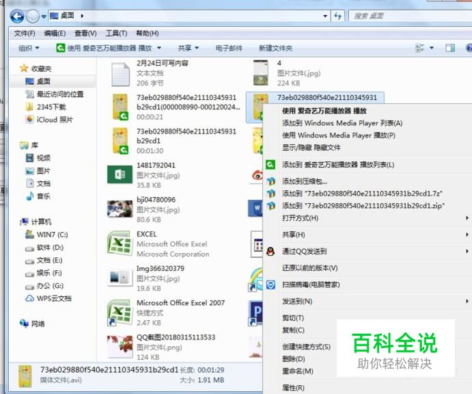Open 最近访问的位置 in the sidebar
472x394 pixels.
[x=55, y=94]
